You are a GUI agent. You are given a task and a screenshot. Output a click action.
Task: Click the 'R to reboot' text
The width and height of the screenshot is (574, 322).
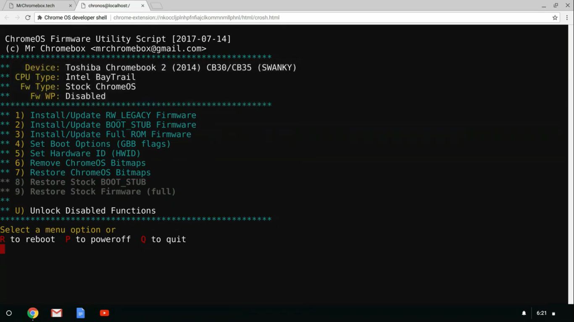pyautogui.click(x=28, y=239)
